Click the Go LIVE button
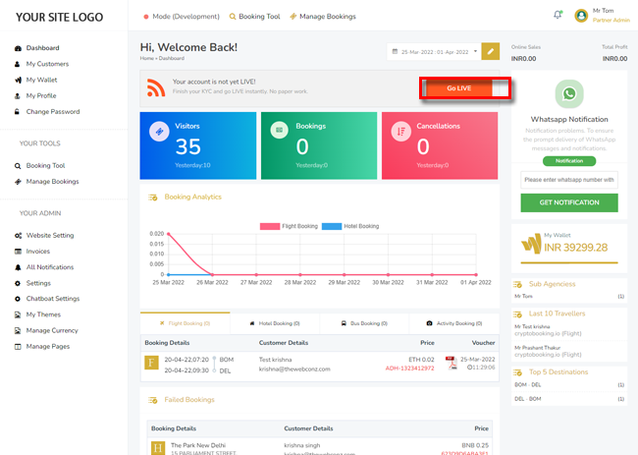Screen dimensions: 638x455 coord(459,88)
